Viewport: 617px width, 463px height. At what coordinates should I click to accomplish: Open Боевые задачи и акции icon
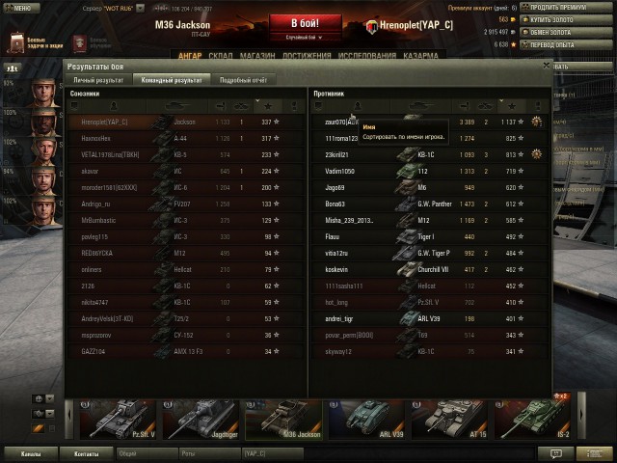17,42
